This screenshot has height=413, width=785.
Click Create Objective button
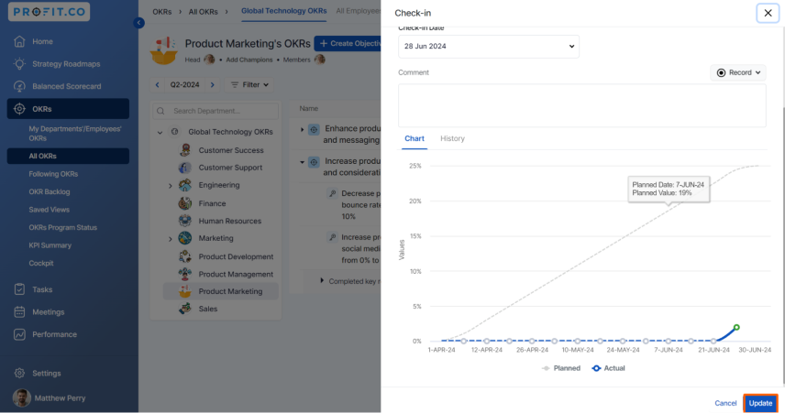coord(348,44)
